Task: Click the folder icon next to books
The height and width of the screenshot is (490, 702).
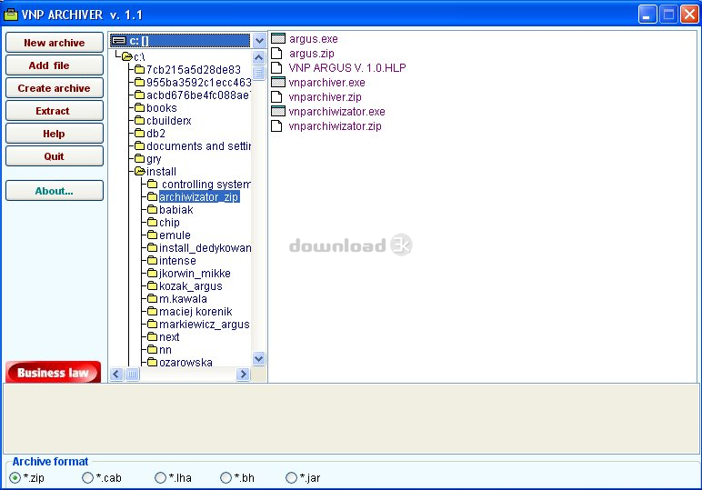Action: pyautogui.click(x=139, y=108)
